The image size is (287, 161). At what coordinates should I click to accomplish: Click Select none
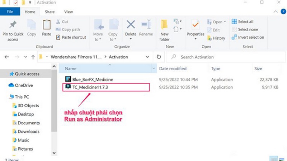245,29
